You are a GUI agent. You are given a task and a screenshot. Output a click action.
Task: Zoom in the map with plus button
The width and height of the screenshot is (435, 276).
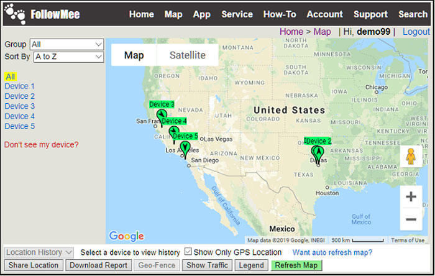(411, 196)
